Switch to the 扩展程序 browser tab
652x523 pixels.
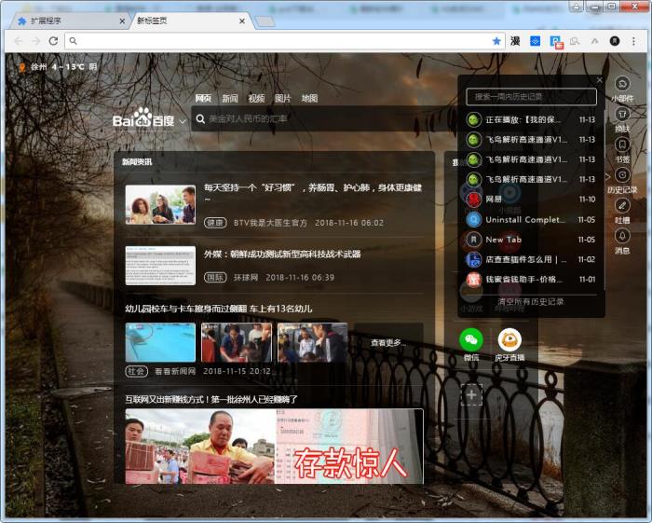click(x=69, y=21)
